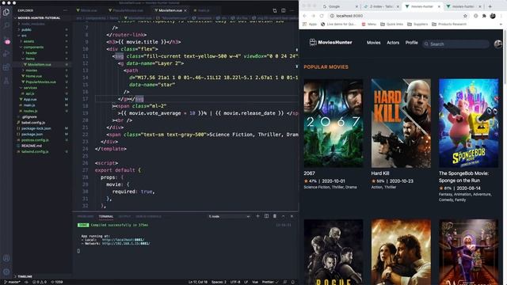This screenshot has height=285, width=507.
Task: Open App.vue in file explorer
Action: click(30, 100)
